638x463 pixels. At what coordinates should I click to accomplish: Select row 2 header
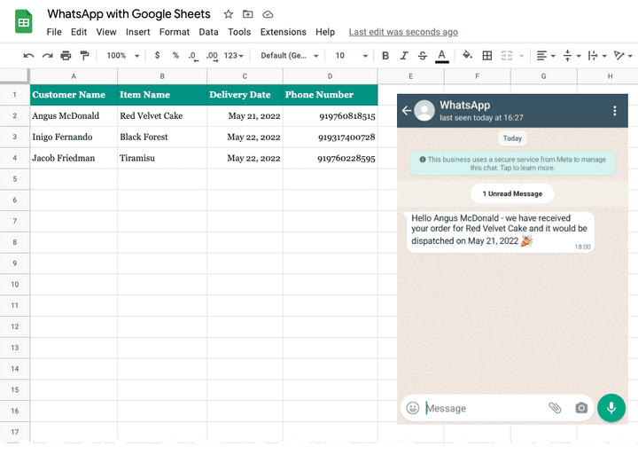click(x=15, y=115)
